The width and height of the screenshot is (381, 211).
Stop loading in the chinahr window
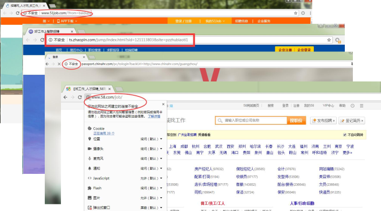(59, 64)
